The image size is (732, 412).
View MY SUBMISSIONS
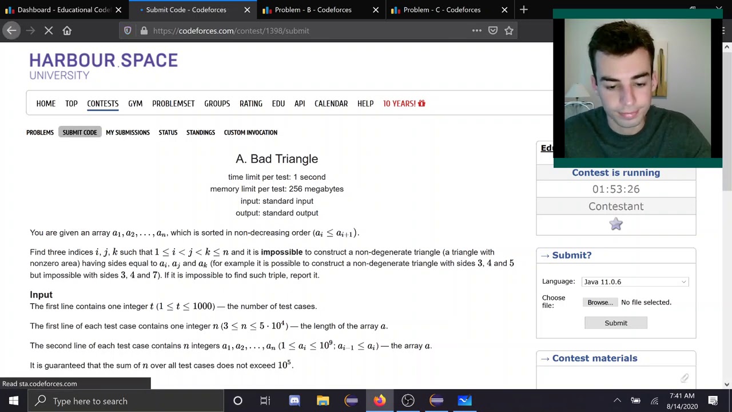point(128,132)
